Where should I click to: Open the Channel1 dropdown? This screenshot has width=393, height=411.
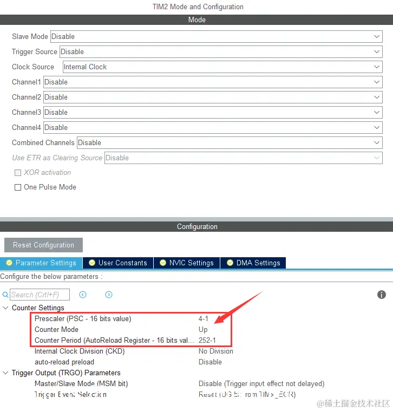[213, 82]
